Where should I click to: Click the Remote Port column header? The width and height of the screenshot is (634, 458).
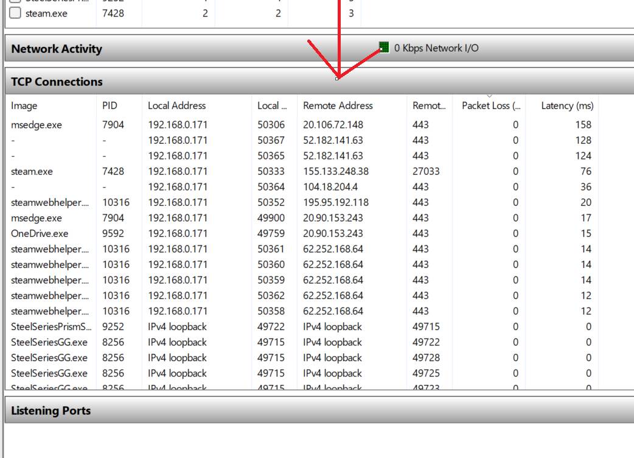tap(429, 105)
